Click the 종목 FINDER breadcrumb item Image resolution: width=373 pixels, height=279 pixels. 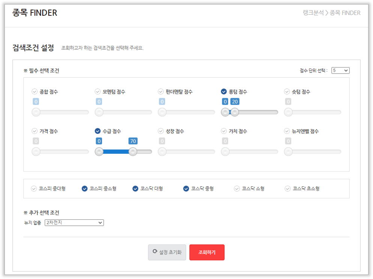(345, 13)
